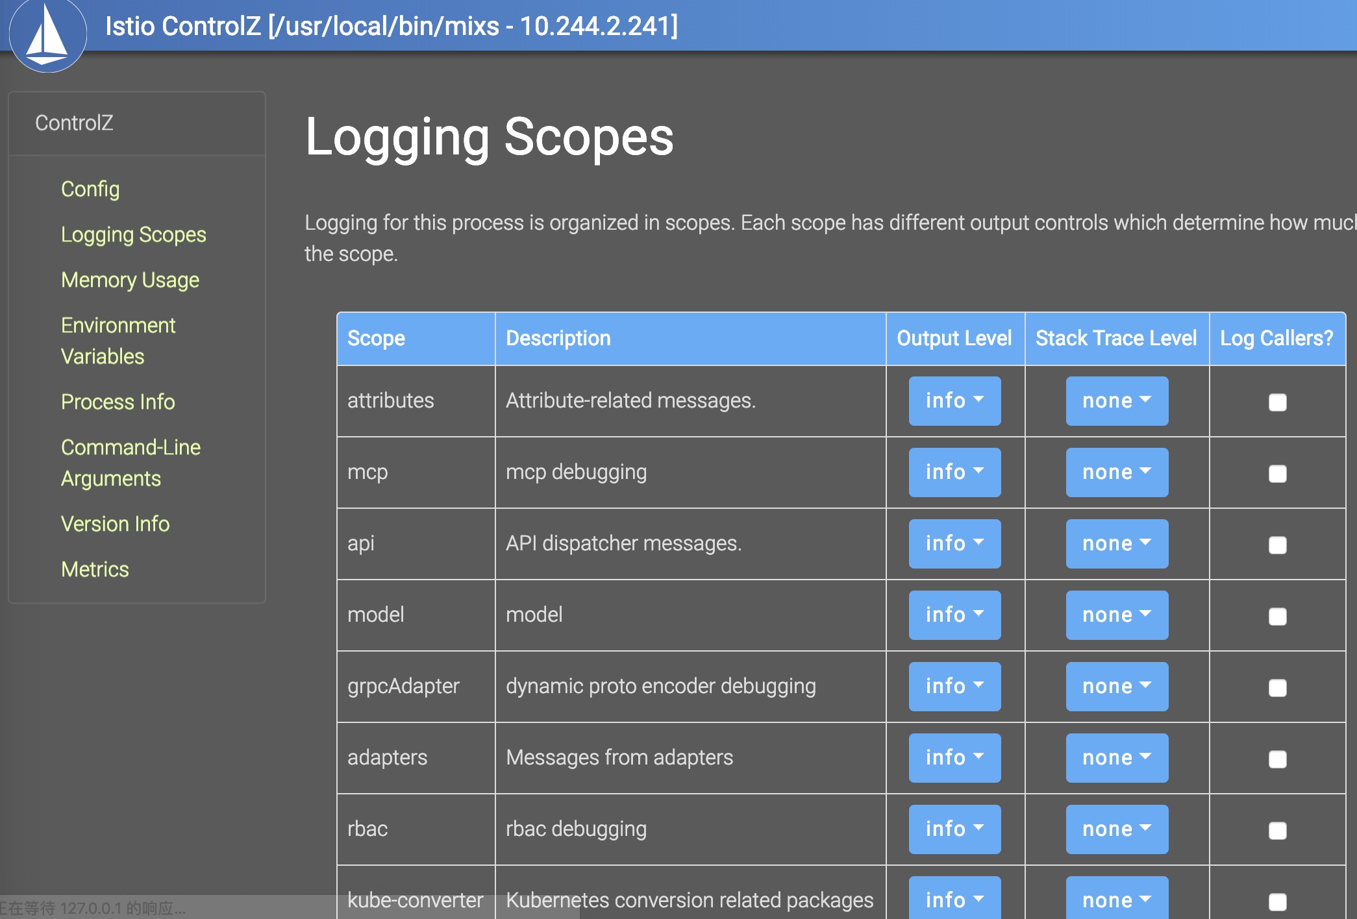Click the Log Callers? column header
The height and width of the screenshot is (919, 1357).
[1277, 339]
